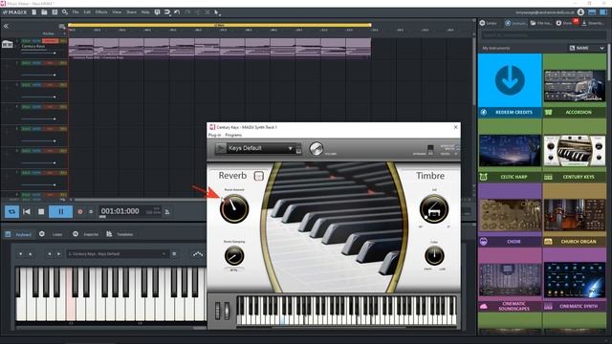
Task: Select the Century Keys instrument thumbnail
Action: click(x=575, y=150)
